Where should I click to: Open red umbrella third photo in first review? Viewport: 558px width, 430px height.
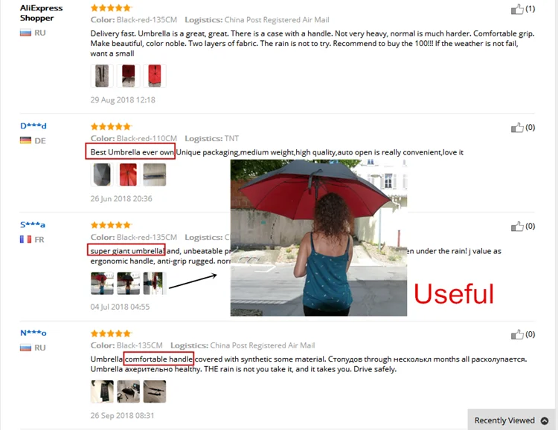155,76
